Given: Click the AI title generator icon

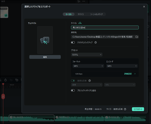Looking at the screenshot, I should point(80,23).
